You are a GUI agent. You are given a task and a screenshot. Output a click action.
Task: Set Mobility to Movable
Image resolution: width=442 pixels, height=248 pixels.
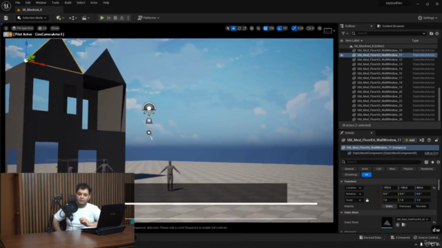coord(421,207)
